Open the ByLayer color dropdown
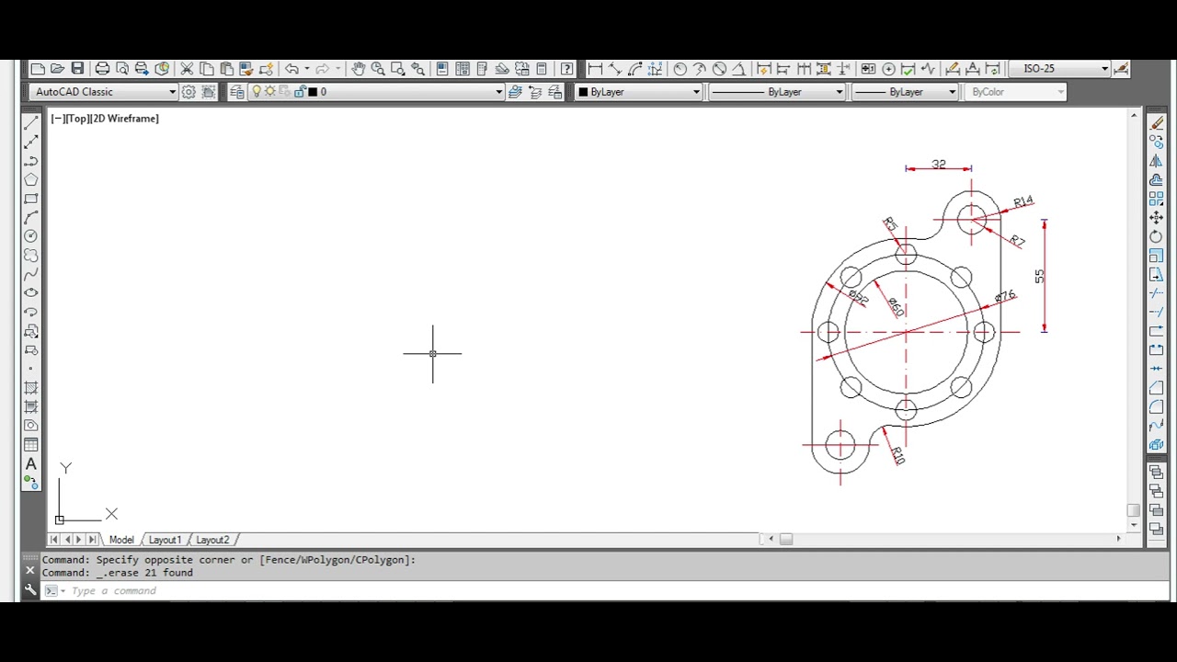The image size is (1177, 662). pyautogui.click(x=638, y=92)
